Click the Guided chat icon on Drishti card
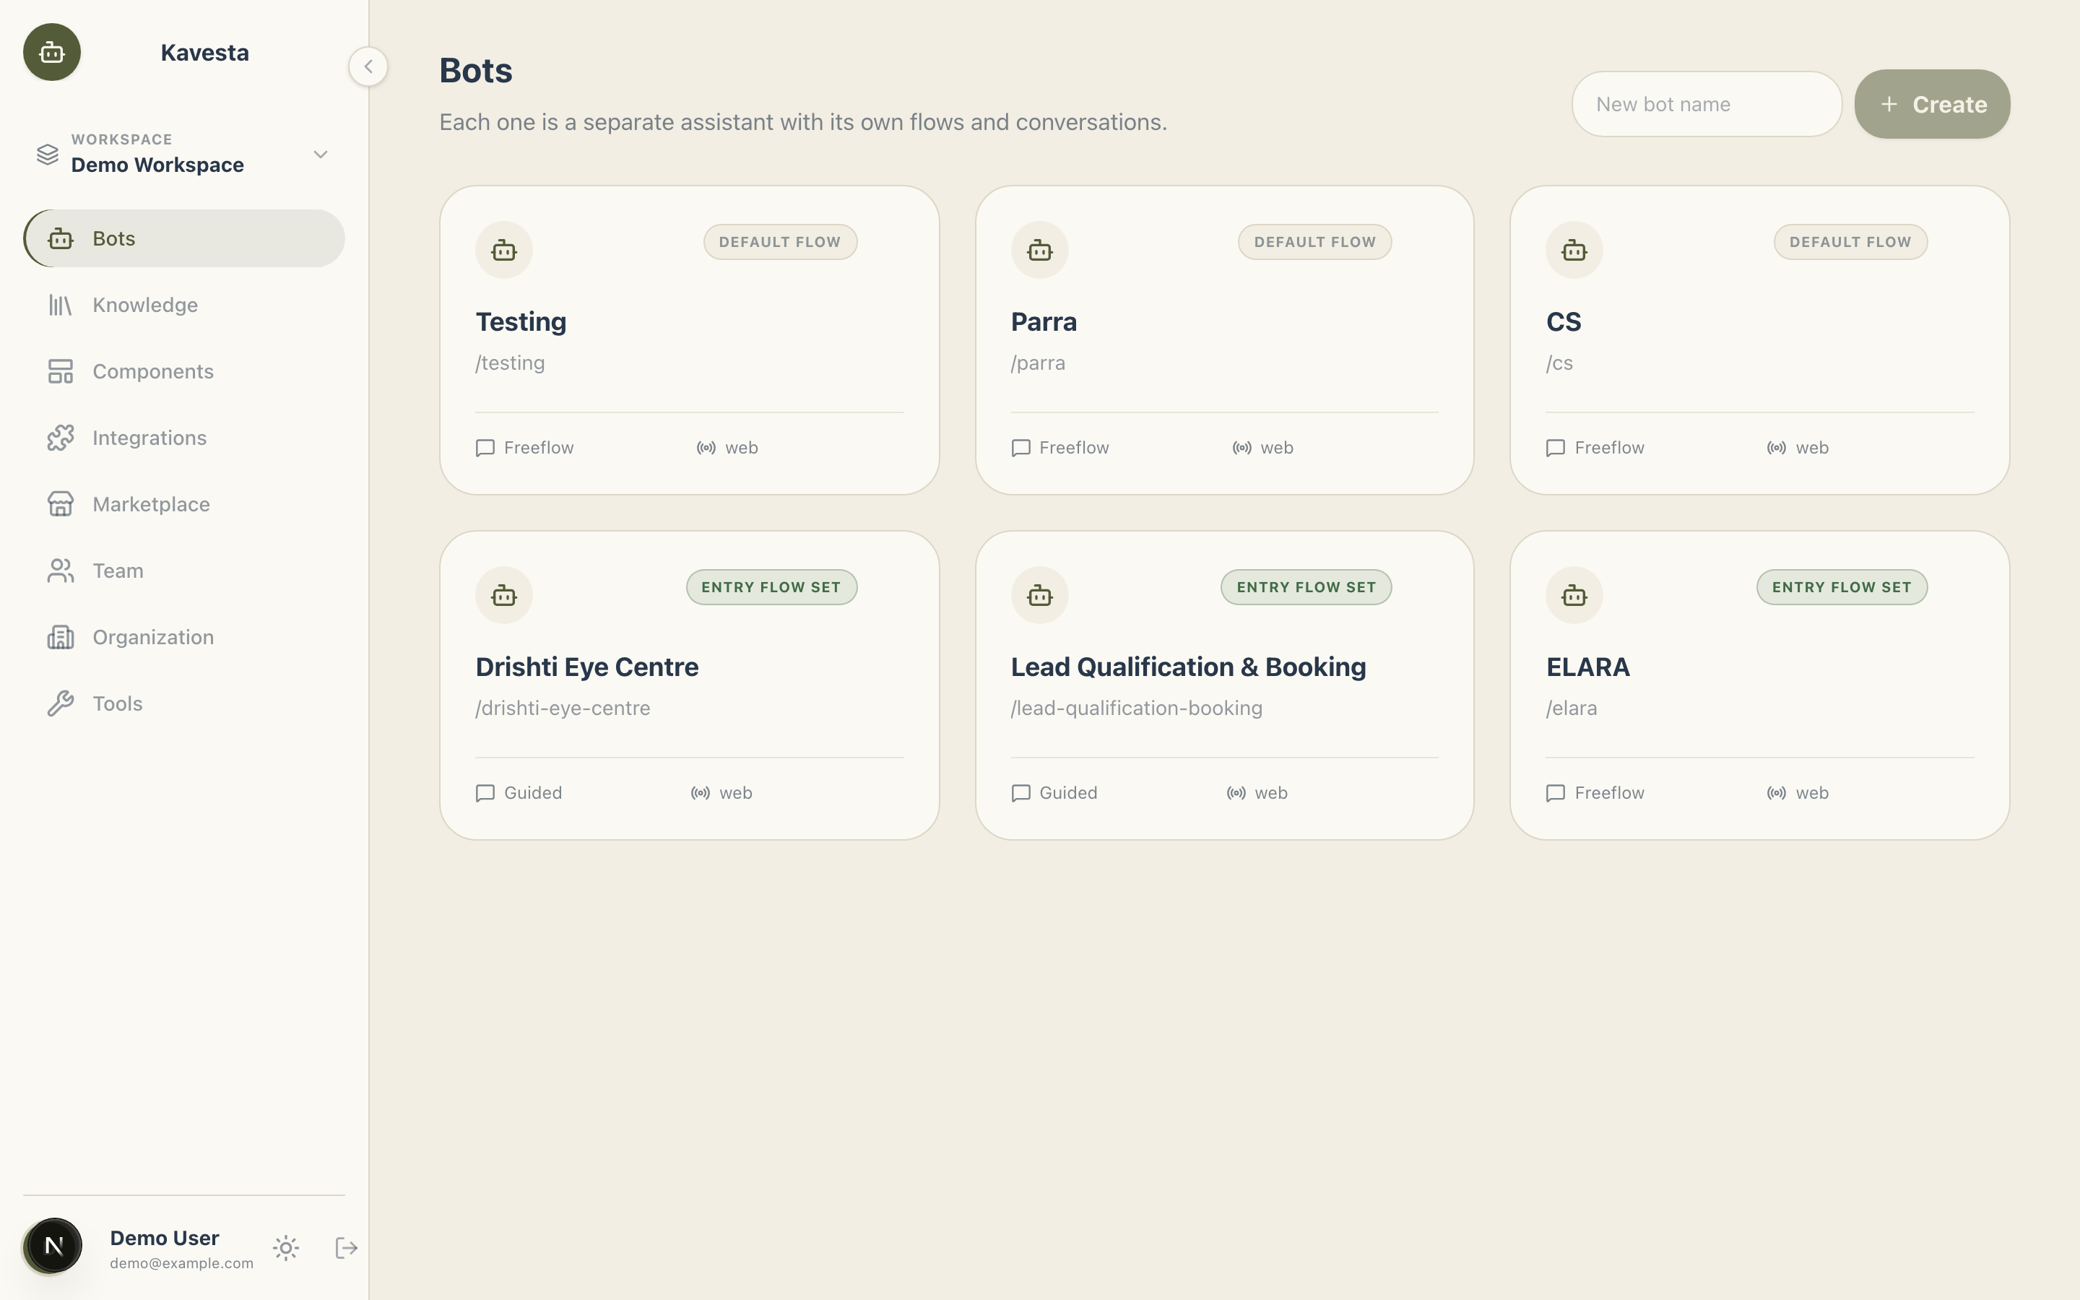The height and width of the screenshot is (1300, 2080). tap(485, 793)
